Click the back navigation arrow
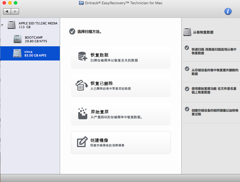The width and height of the screenshot is (240, 182). click(x=7, y=11)
